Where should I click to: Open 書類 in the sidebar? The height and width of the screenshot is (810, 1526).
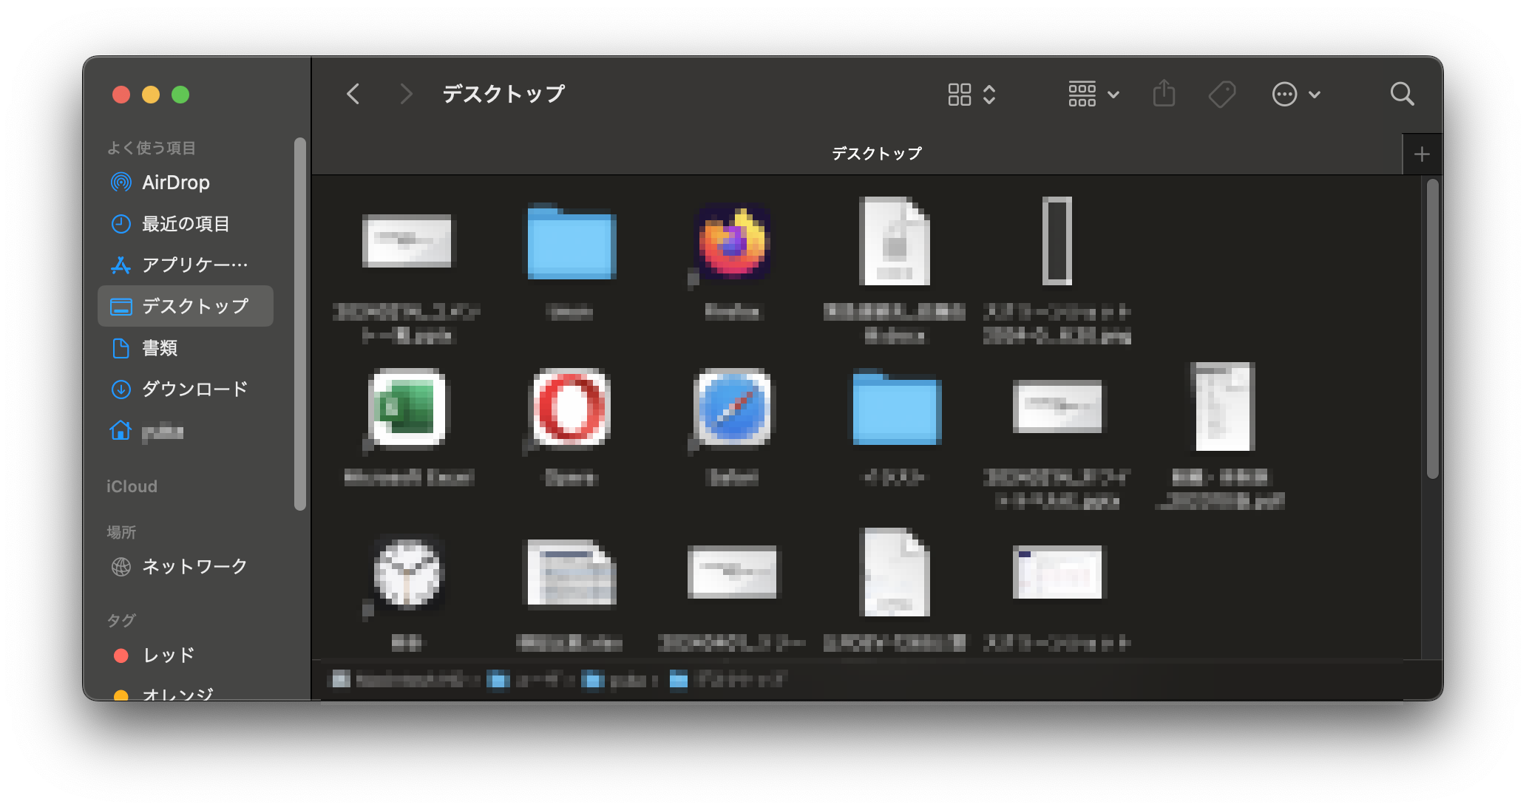(x=185, y=347)
